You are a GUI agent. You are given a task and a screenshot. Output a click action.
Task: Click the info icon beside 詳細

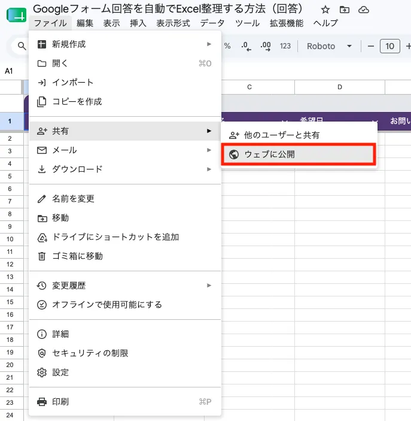42,334
